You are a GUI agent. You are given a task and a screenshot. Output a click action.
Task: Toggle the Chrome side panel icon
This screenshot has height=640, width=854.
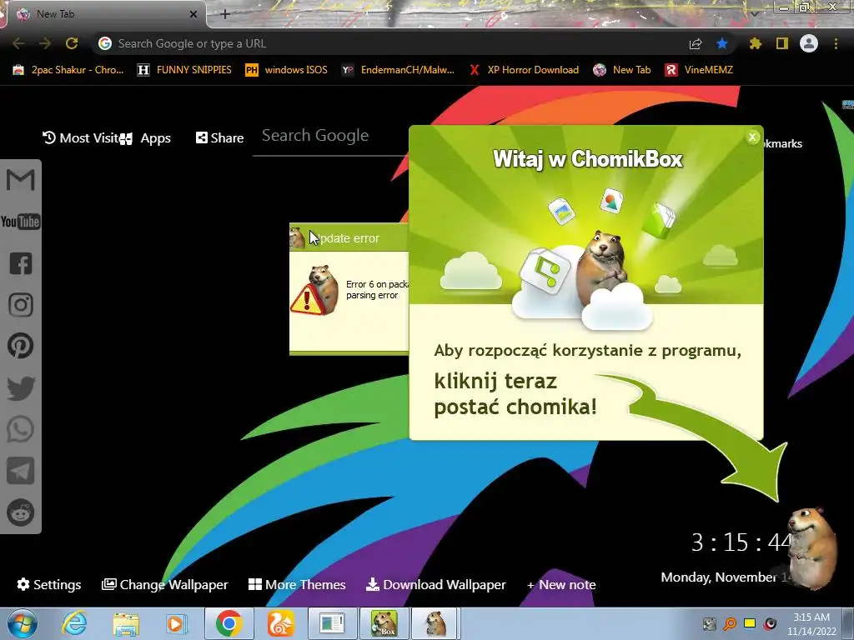[782, 43]
